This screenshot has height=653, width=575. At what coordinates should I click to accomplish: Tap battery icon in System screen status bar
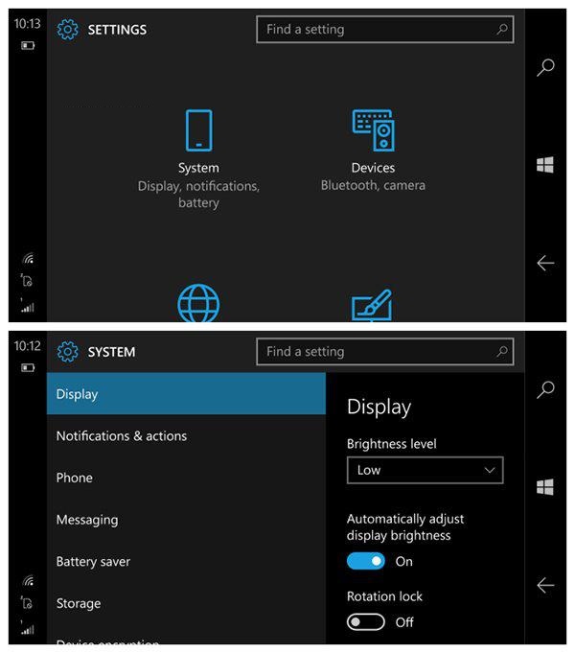click(x=28, y=367)
